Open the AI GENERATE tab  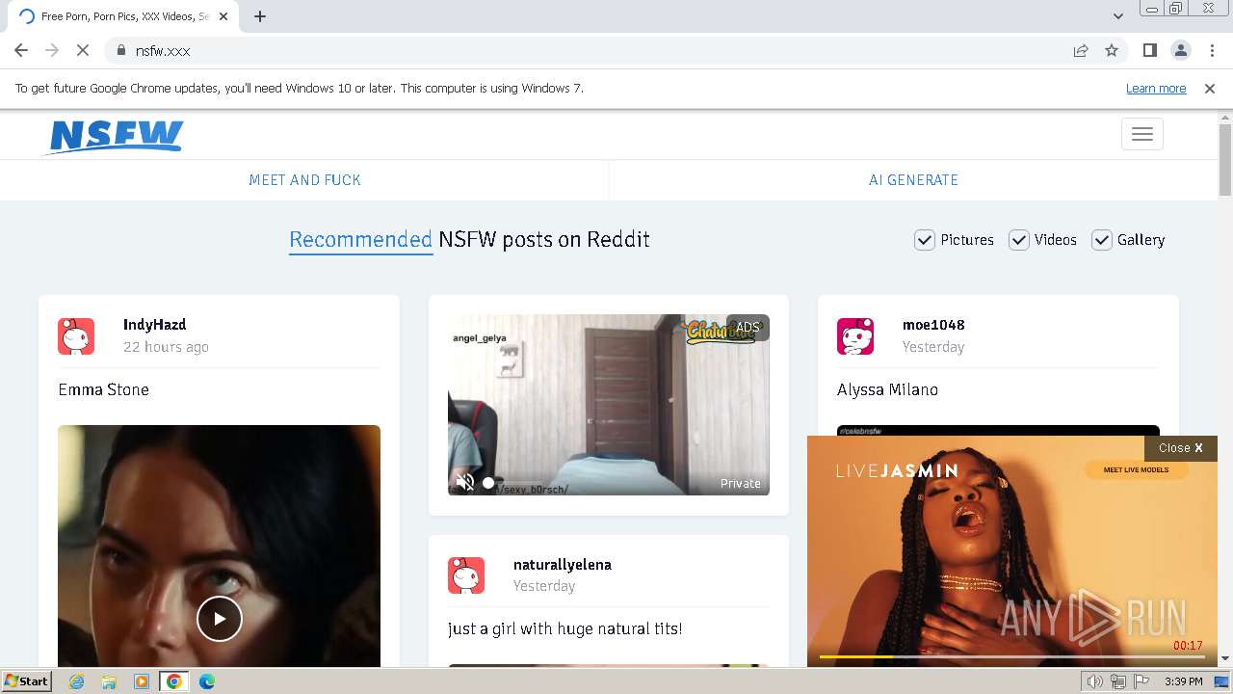coord(913,180)
